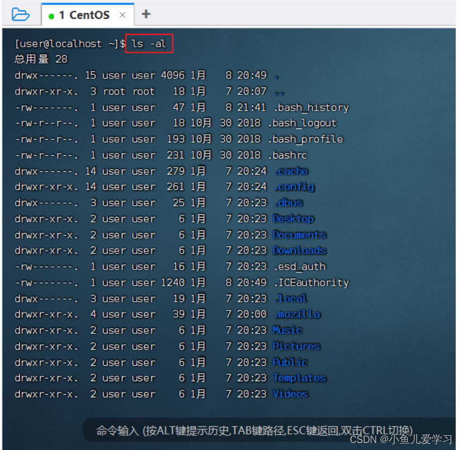
Task: Add a new session tab
Action: point(146,14)
